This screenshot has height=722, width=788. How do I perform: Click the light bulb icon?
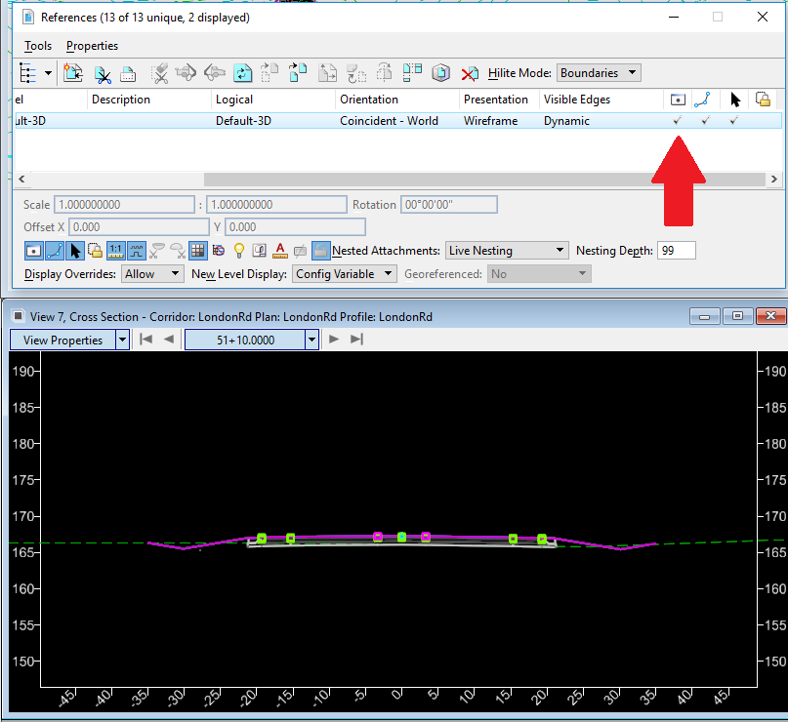point(237,250)
